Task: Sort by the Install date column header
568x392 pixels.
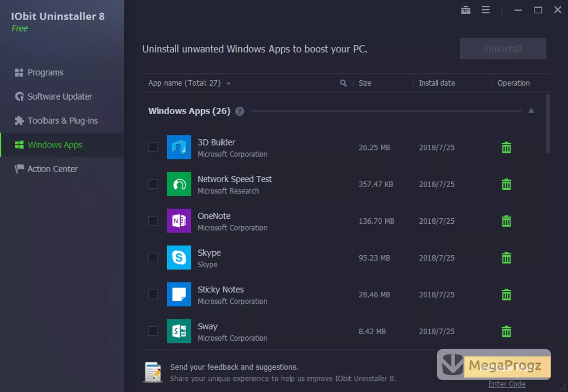Action: tap(437, 83)
